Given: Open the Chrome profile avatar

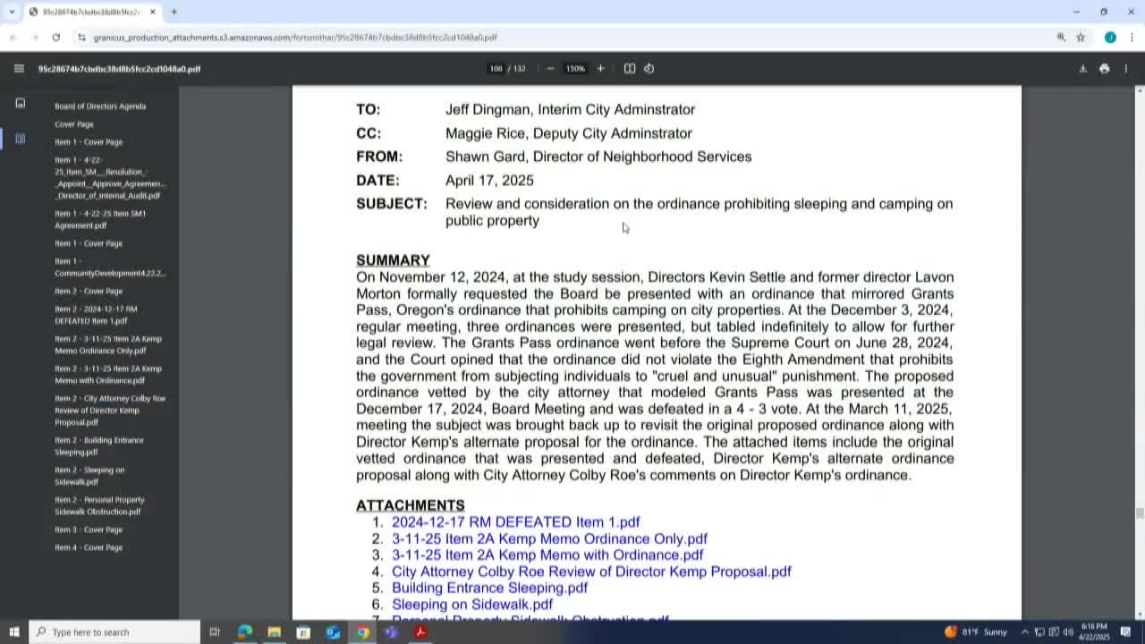Looking at the screenshot, I should click(1110, 38).
